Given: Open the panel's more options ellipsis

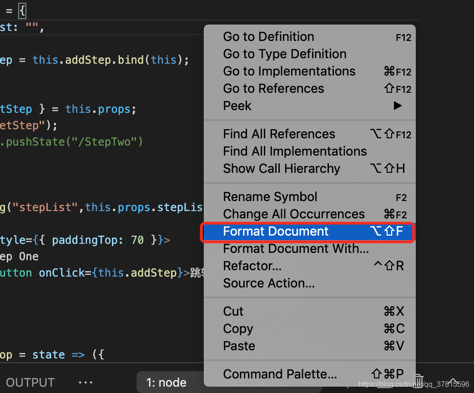Looking at the screenshot, I should point(86,383).
